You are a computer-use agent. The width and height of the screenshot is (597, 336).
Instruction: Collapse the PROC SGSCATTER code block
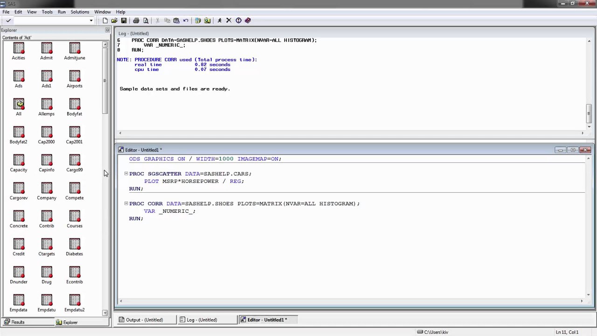click(x=126, y=174)
